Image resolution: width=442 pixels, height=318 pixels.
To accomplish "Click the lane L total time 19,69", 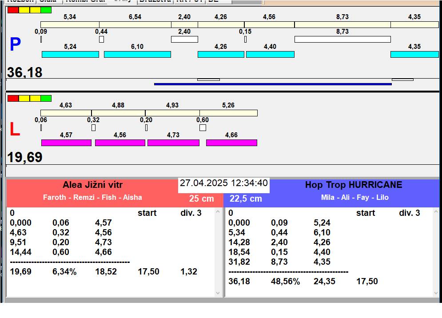I will pos(25,157).
